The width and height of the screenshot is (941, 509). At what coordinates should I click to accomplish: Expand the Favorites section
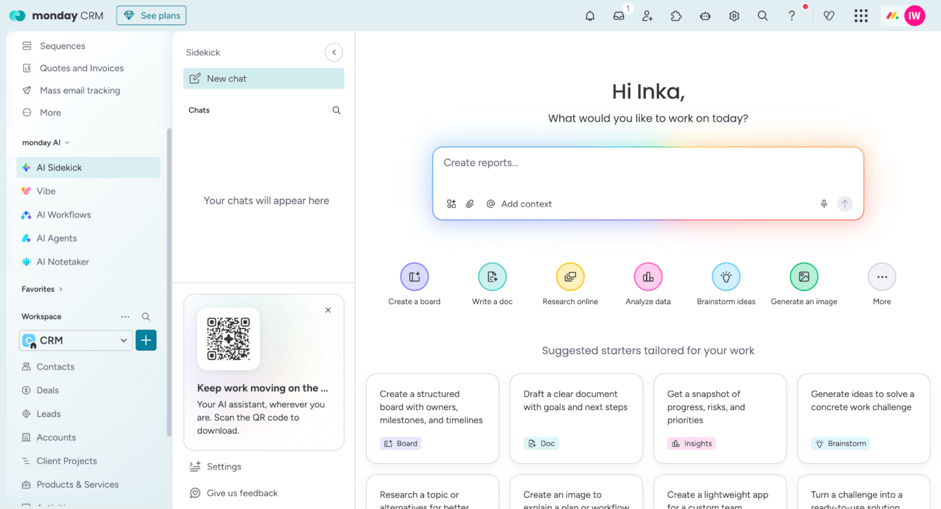[42, 289]
